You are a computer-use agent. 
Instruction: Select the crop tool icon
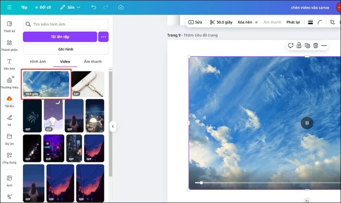tap(332, 22)
